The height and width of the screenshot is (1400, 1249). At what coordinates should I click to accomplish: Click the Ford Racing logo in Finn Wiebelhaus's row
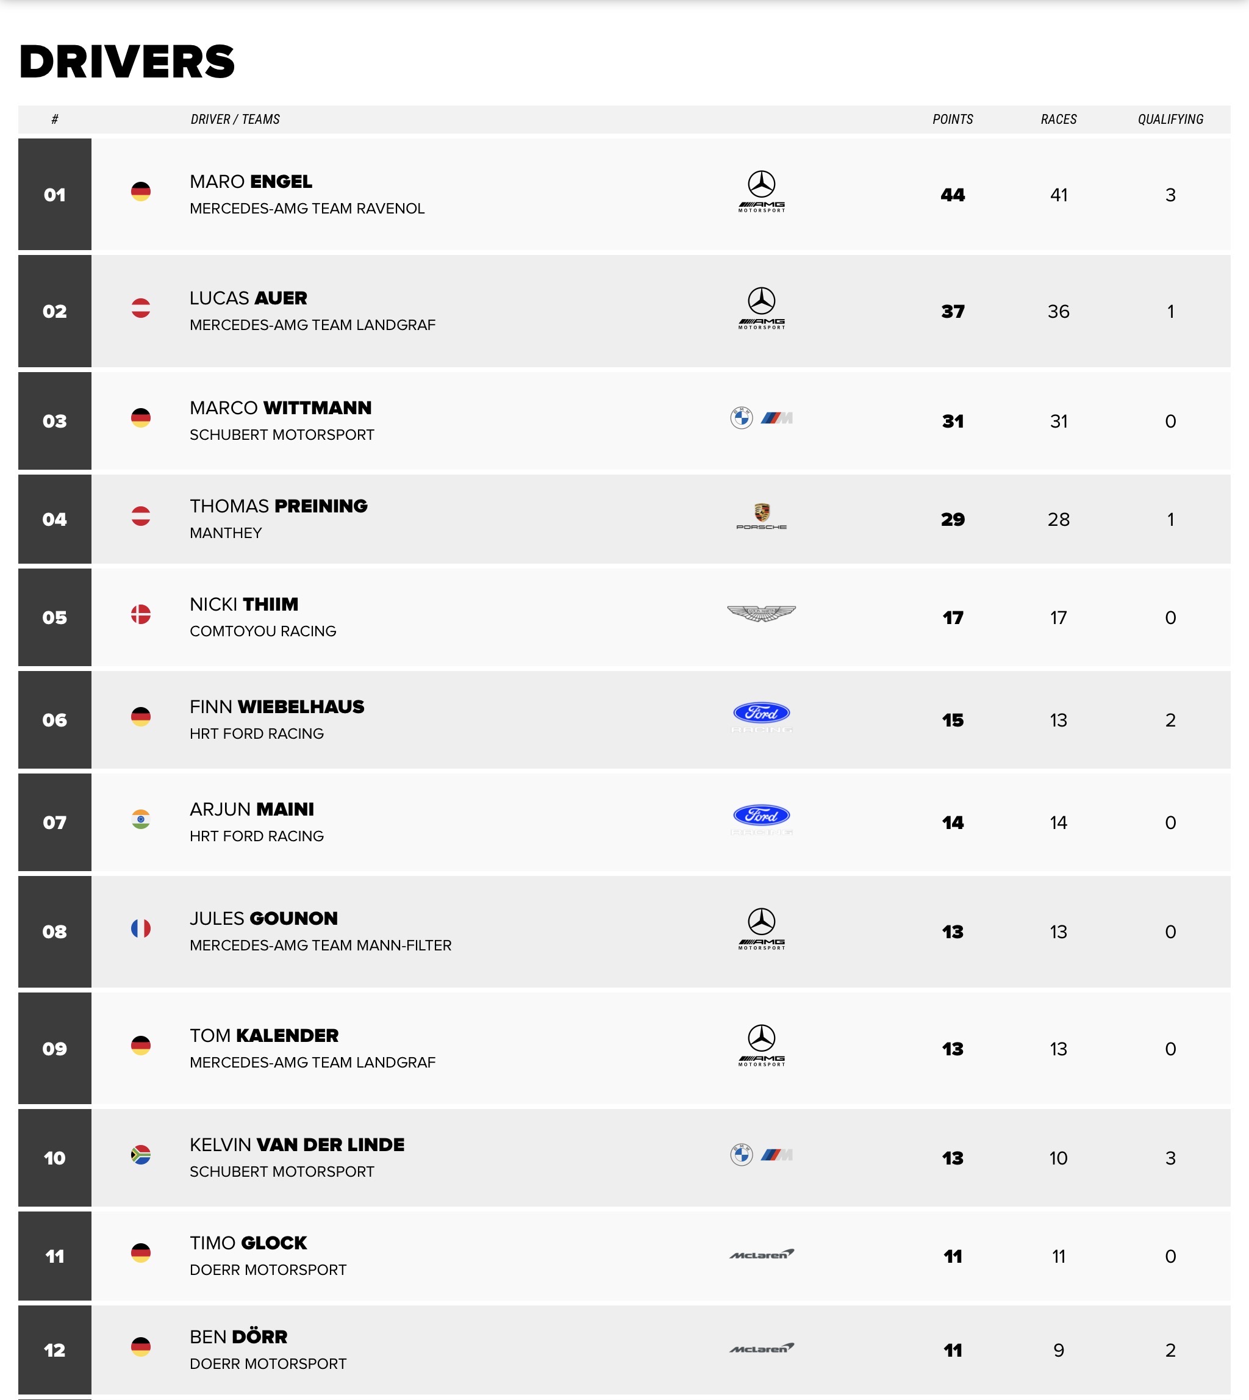coord(761,717)
